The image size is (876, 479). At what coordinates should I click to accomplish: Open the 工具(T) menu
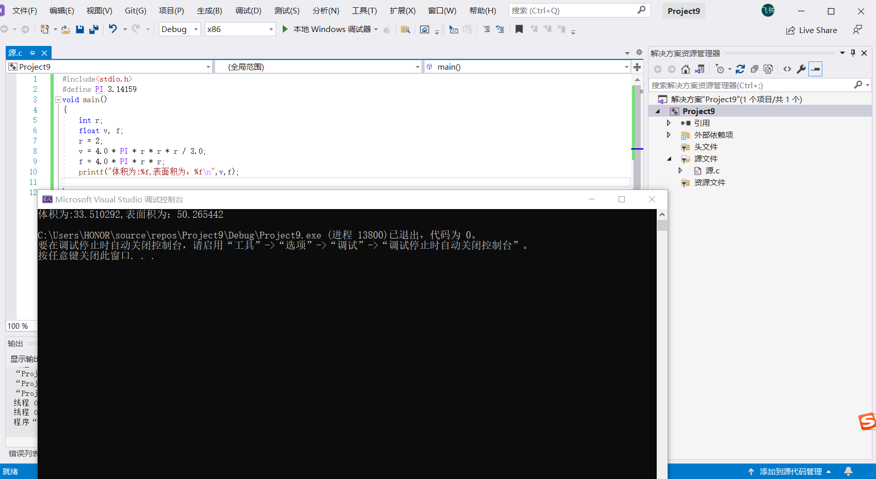[364, 11]
